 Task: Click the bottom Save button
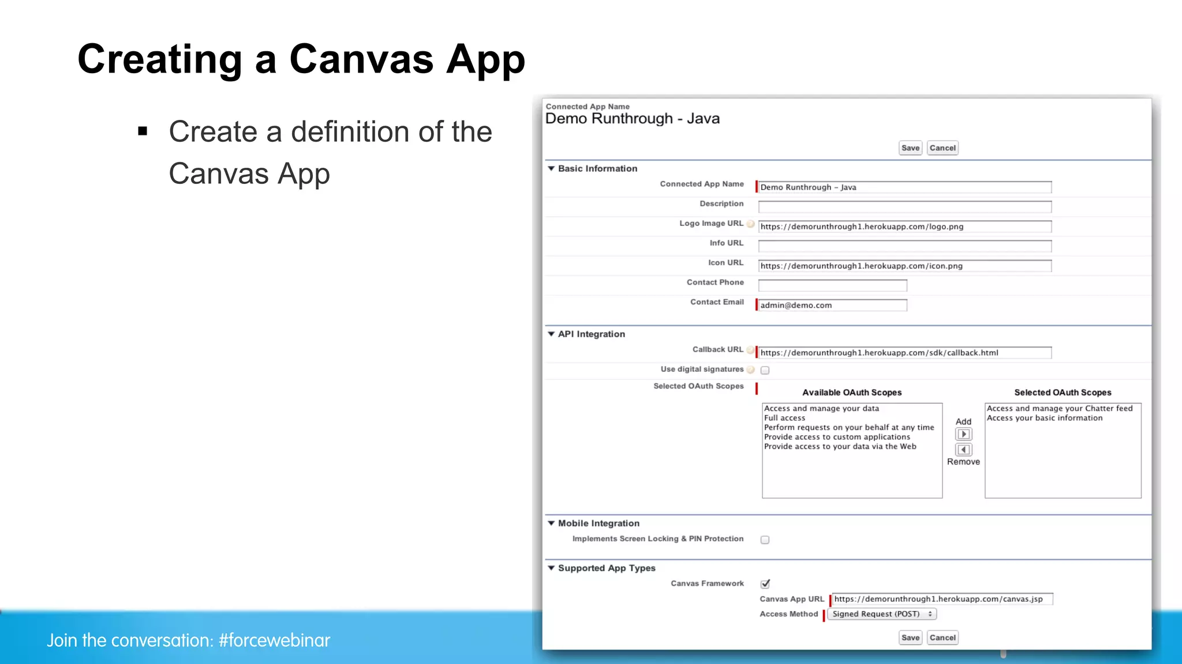point(910,637)
